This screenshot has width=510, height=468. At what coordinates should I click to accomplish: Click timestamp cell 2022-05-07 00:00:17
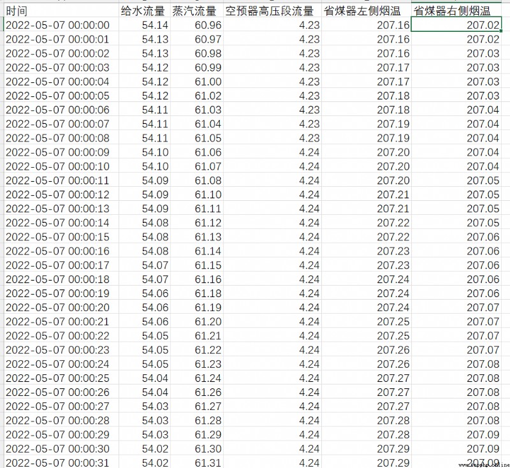pos(61,265)
